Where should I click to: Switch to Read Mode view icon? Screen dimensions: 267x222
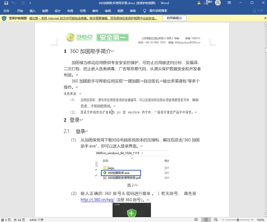pyautogui.click(x=196, y=220)
